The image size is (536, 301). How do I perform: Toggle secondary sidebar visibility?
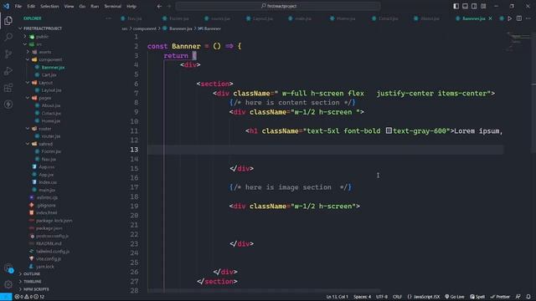(x=474, y=6)
